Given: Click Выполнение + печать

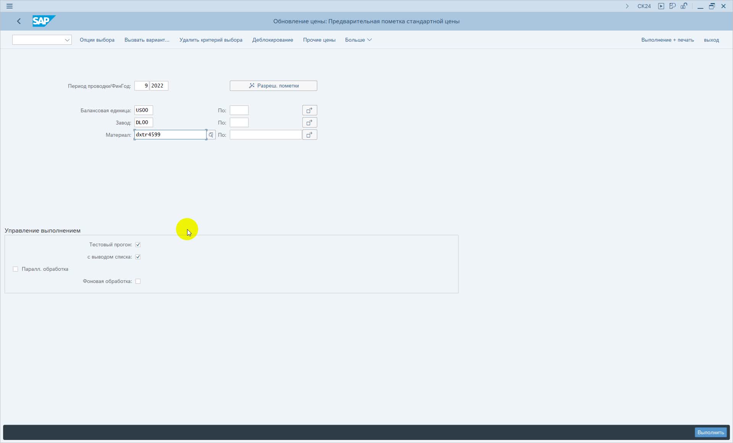Looking at the screenshot, I should click(668, 40).
